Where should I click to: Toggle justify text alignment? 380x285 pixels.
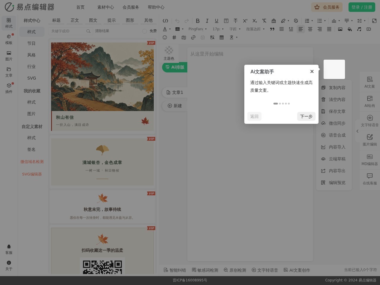[x=329, y=29]
